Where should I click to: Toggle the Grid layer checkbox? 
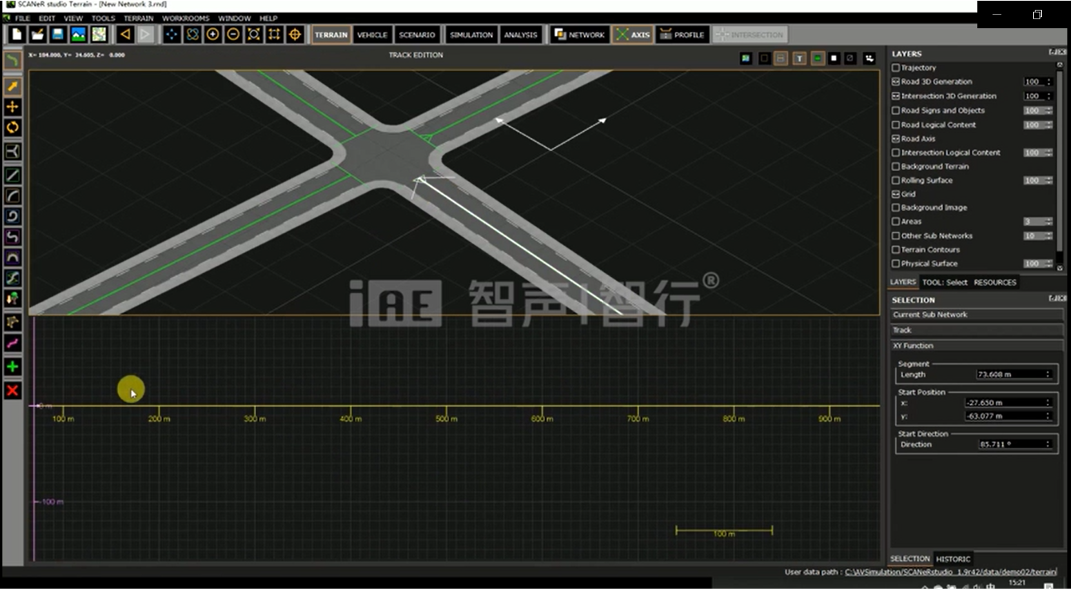896,194
